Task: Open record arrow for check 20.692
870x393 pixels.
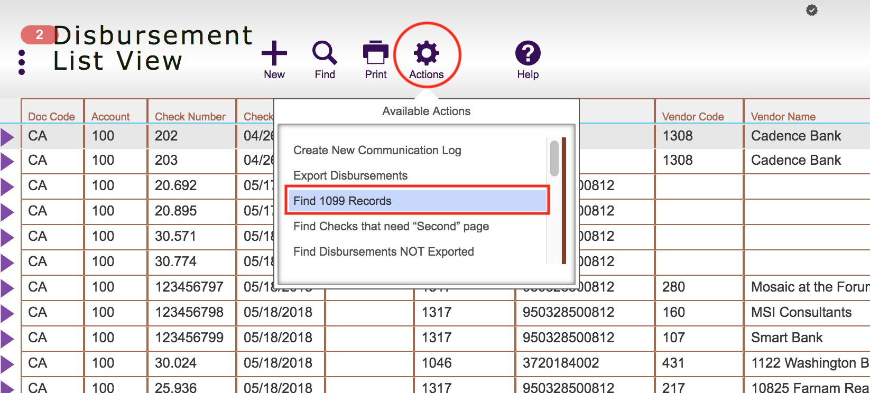Action: coord(7,186)
